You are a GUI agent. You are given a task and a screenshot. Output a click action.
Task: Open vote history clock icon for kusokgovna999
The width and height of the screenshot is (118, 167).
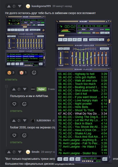click(x=14, y=6)
